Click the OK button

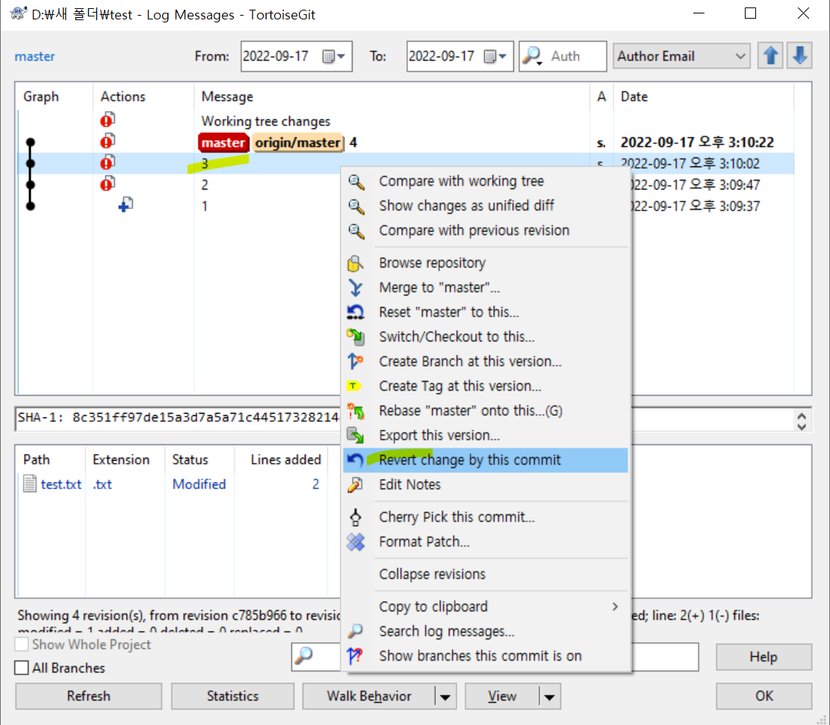click(x=764, y=697)
